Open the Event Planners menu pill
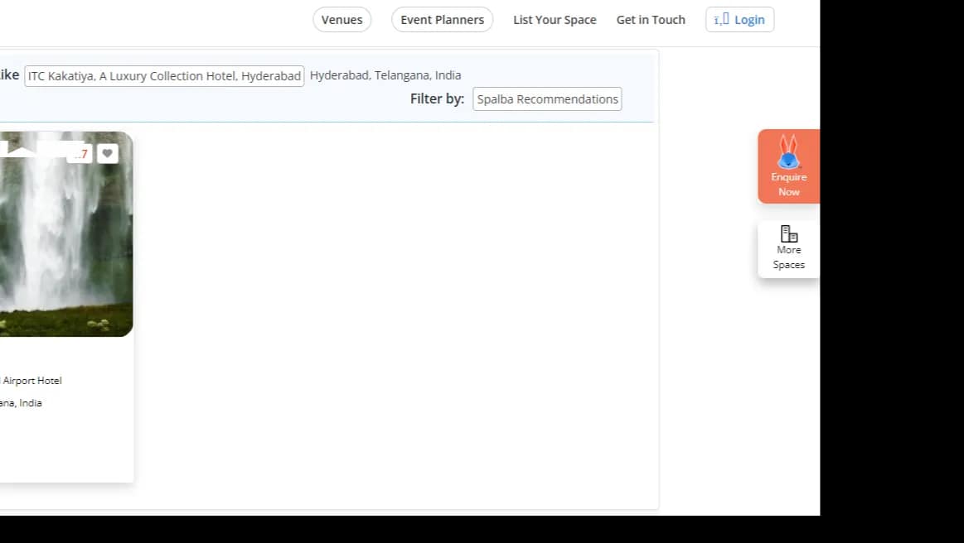The height and width of the screenshot is (543, 964). (x=442, y=20)
